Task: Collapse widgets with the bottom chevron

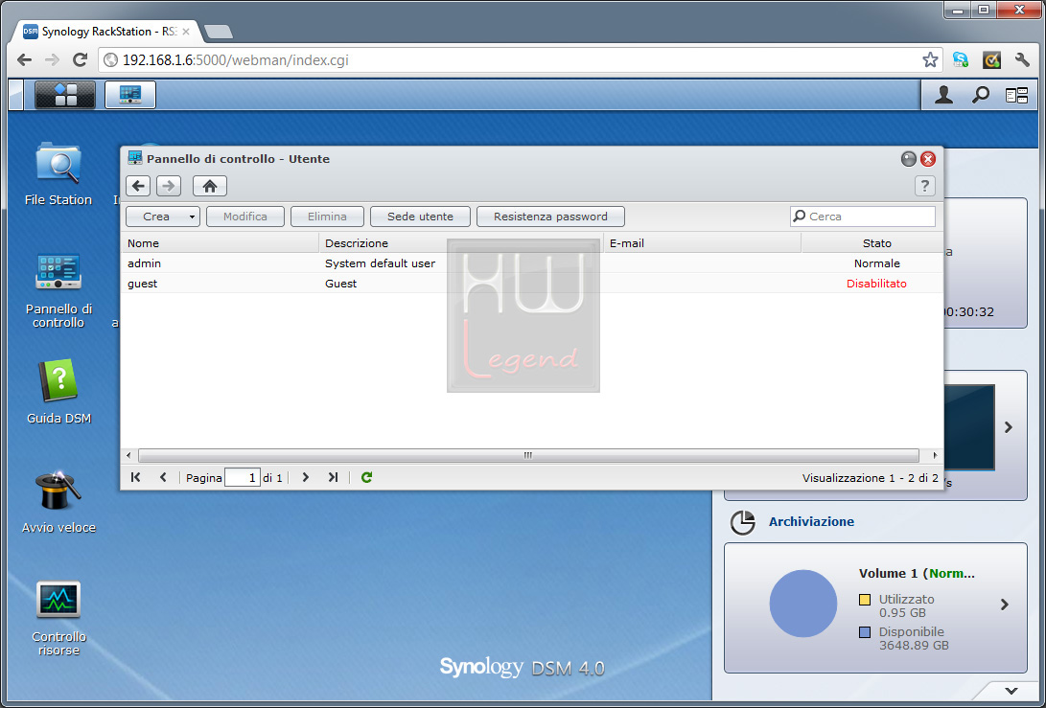Action: click(x=1011, y=691)
